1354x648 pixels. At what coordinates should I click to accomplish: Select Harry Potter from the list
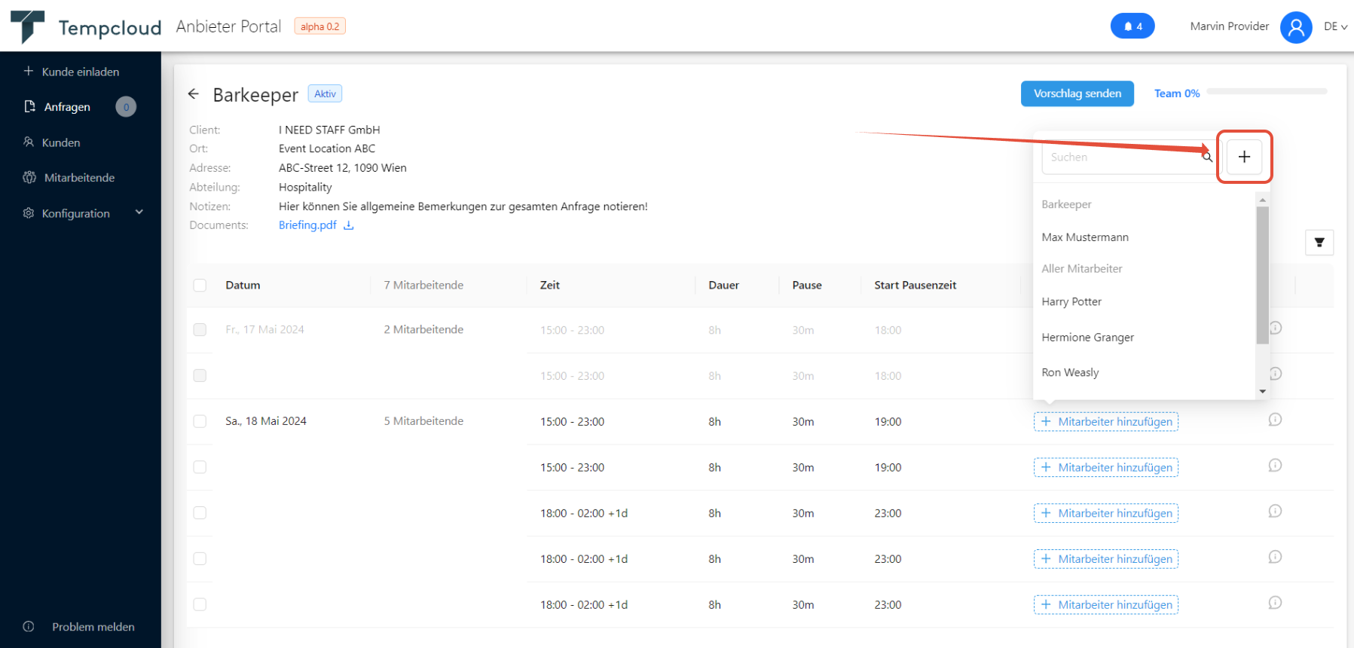tap(1071, 302)
